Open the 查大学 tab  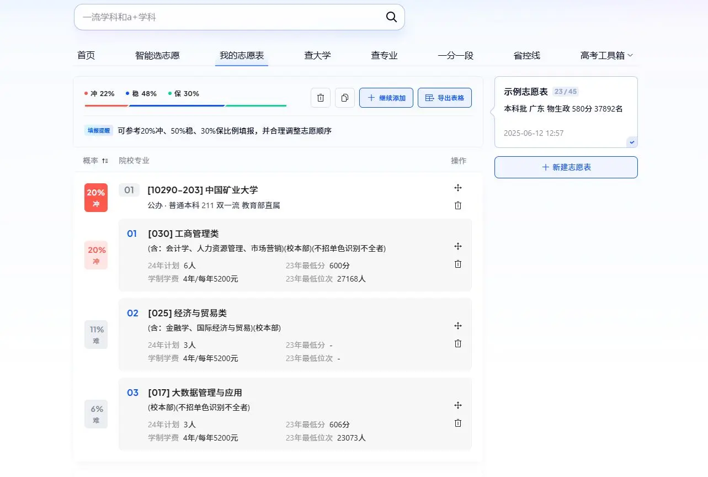coord(317,55)
